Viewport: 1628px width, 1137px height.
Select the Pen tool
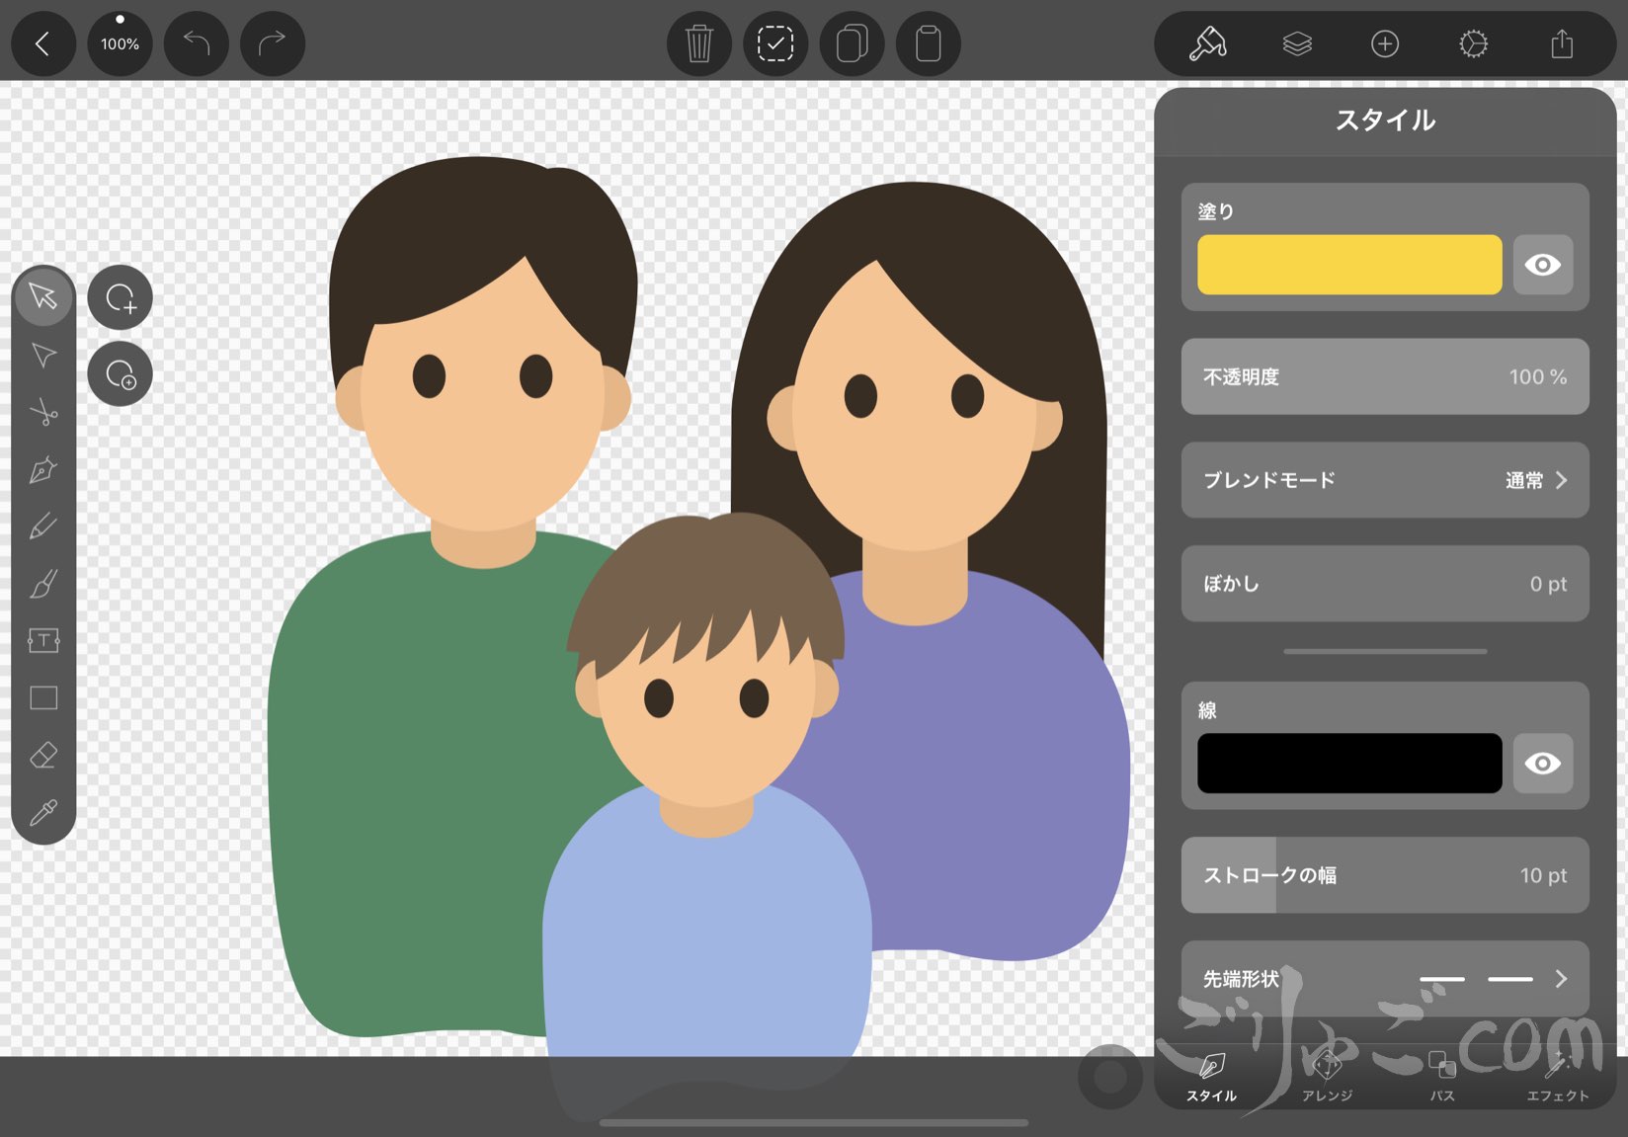[x=43, y=469]
